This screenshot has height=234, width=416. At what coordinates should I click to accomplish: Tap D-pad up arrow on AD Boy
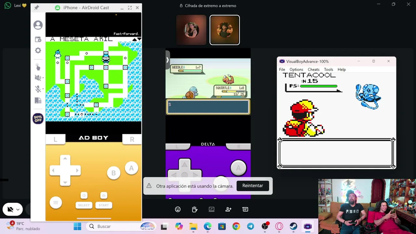click(x=65, y=159)
